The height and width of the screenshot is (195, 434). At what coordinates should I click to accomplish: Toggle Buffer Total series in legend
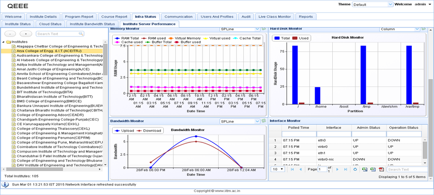coord(158,42)
